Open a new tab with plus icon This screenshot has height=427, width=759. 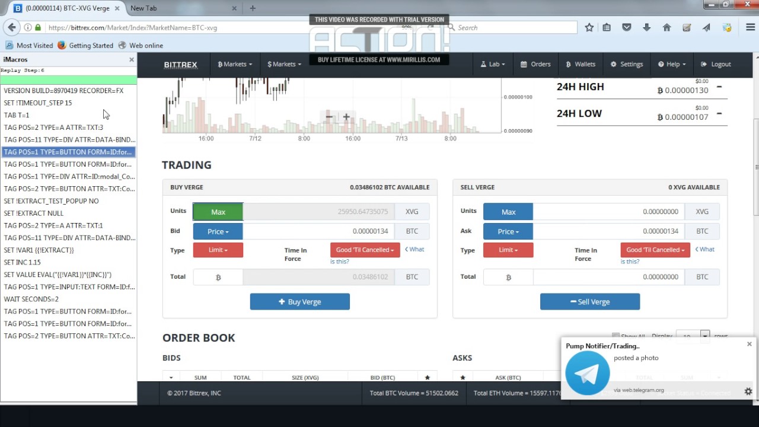[253, 8]
